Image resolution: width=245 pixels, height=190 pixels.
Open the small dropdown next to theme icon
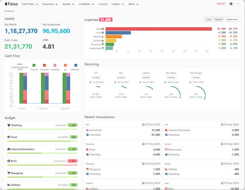pos(238,3)
